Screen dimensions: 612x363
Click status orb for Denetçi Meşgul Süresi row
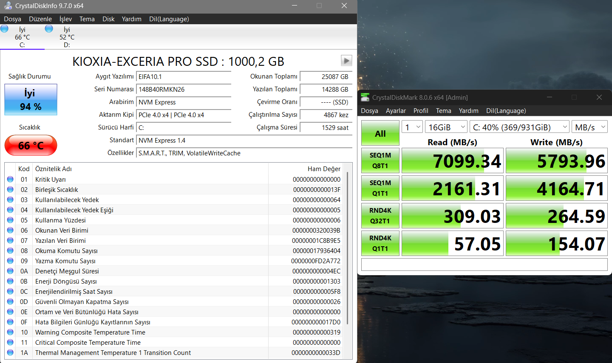pyautogui.click(x=10, y=271)
